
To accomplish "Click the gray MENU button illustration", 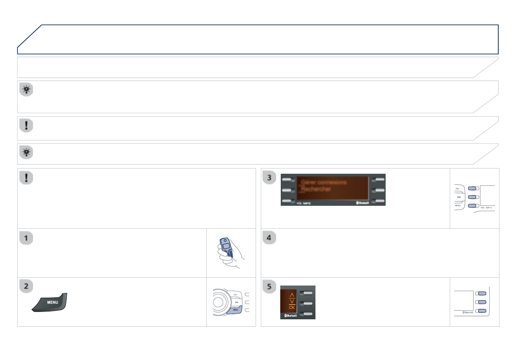I will [50, 302].
